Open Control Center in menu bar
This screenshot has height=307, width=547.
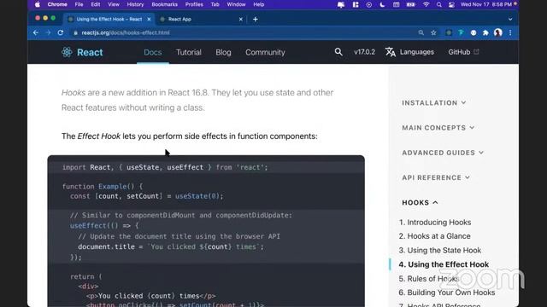click(451, 4)
